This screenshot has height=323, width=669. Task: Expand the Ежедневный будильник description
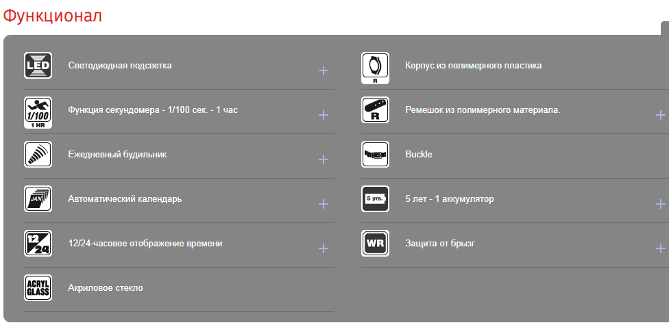tap(324, 159)
